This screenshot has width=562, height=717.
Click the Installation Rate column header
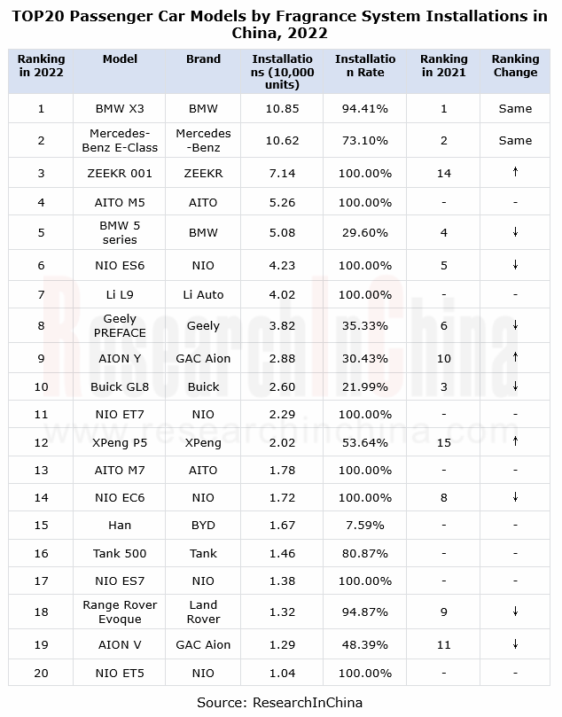[365, 66]
